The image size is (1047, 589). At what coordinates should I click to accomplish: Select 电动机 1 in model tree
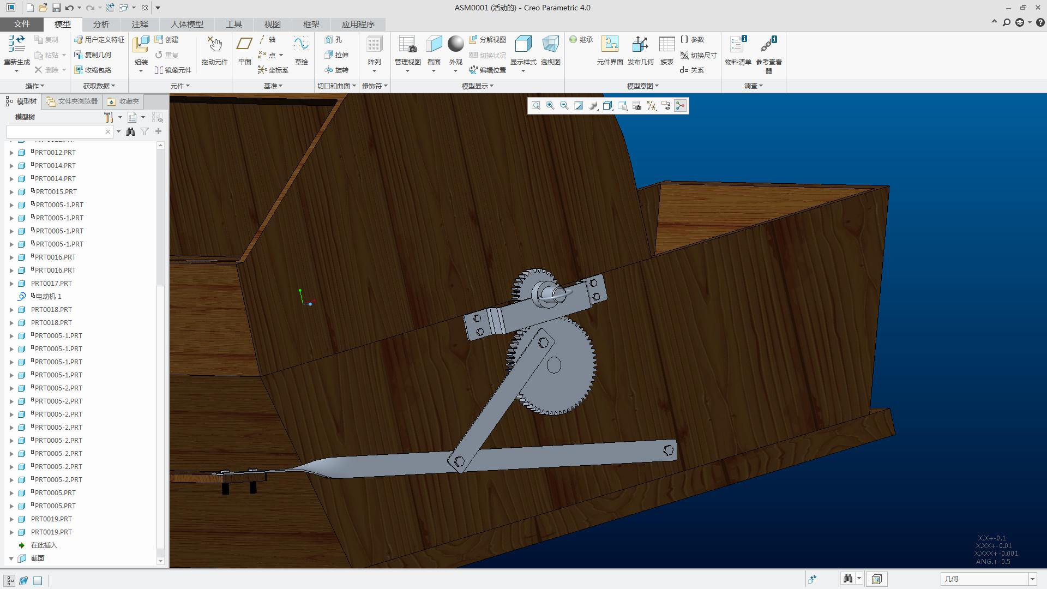49,297
